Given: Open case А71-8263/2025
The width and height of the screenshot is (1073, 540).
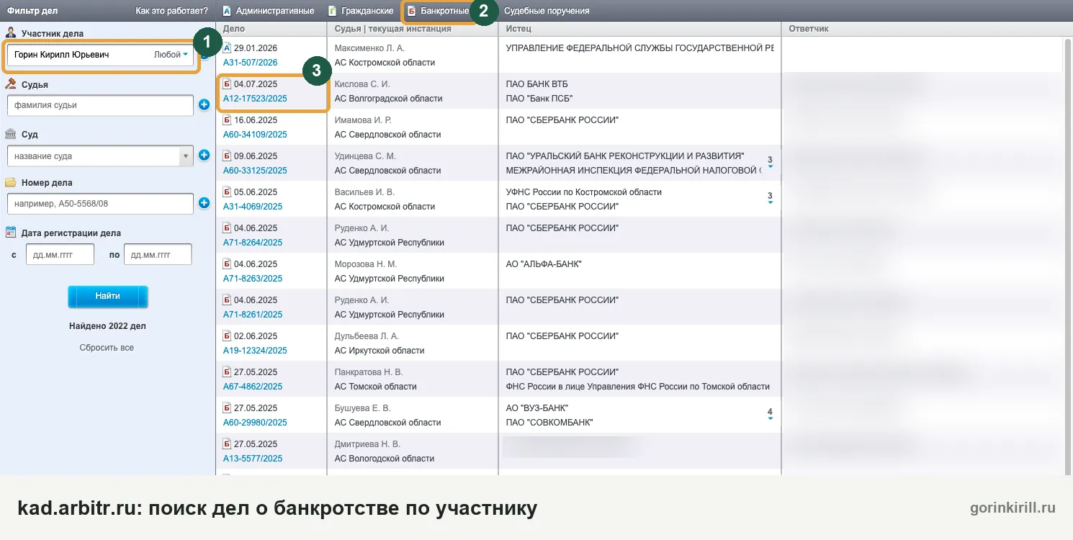Looking at the screenshot, I should click(x=253, y=279).
